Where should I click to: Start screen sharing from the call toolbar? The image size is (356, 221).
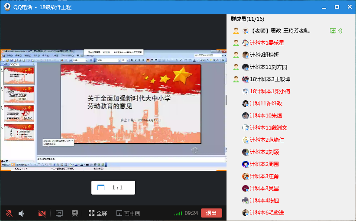(x=59, y=213)
